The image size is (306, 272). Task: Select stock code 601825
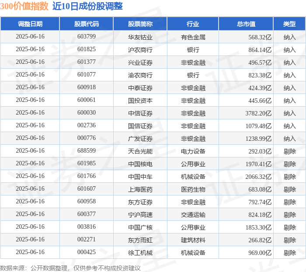[x=87, y=49]
